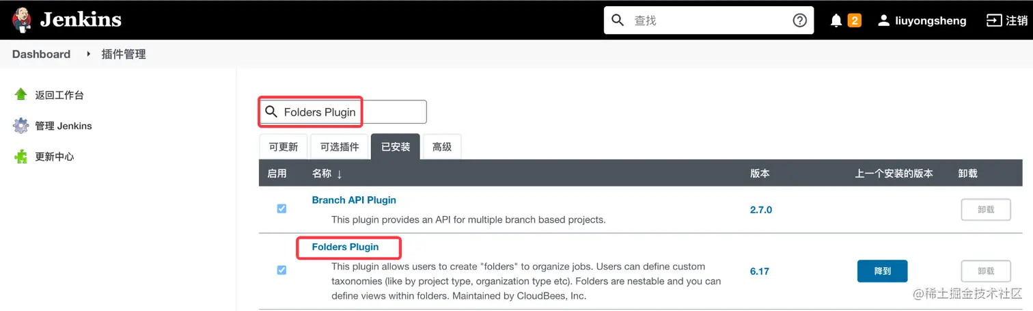Click the 注销 logout link
This screenshot has width=1033, height=311.
pyautogui.click(x=1007, y=21)
